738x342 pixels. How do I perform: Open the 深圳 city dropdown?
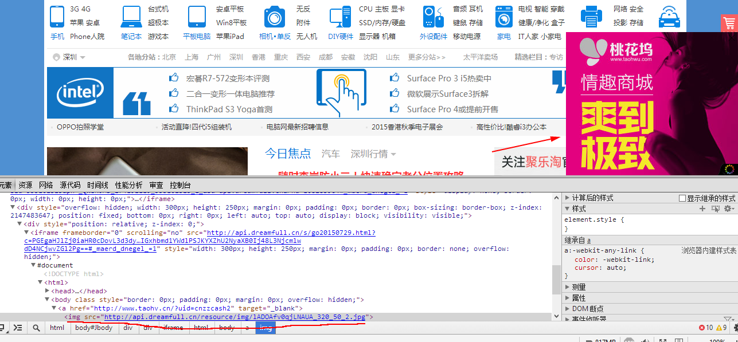(69, 57)
